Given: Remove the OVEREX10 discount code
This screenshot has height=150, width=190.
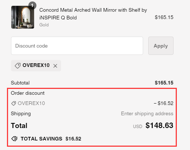Looking at the screenshot, I should coord(55,66).
